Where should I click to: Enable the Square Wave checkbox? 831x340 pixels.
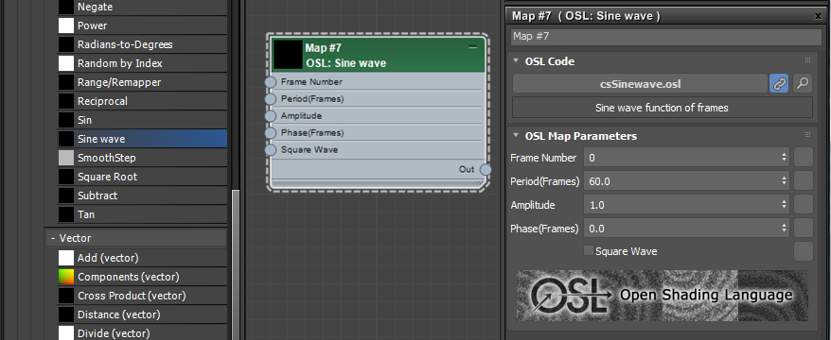[589, 250]
